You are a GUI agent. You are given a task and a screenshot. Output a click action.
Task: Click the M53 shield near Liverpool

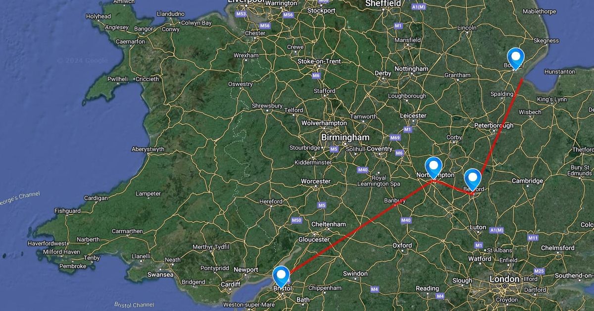241,14
